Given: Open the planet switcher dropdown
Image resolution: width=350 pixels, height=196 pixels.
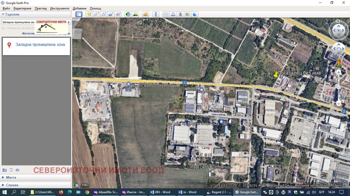Looking at the screenshot, I should [x=145, y=14].
